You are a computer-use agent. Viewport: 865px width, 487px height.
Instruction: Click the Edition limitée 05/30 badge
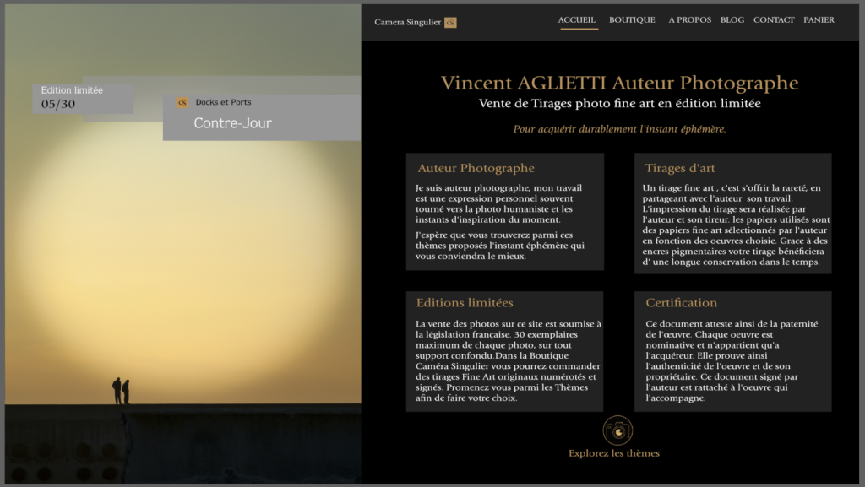(83, 98)
